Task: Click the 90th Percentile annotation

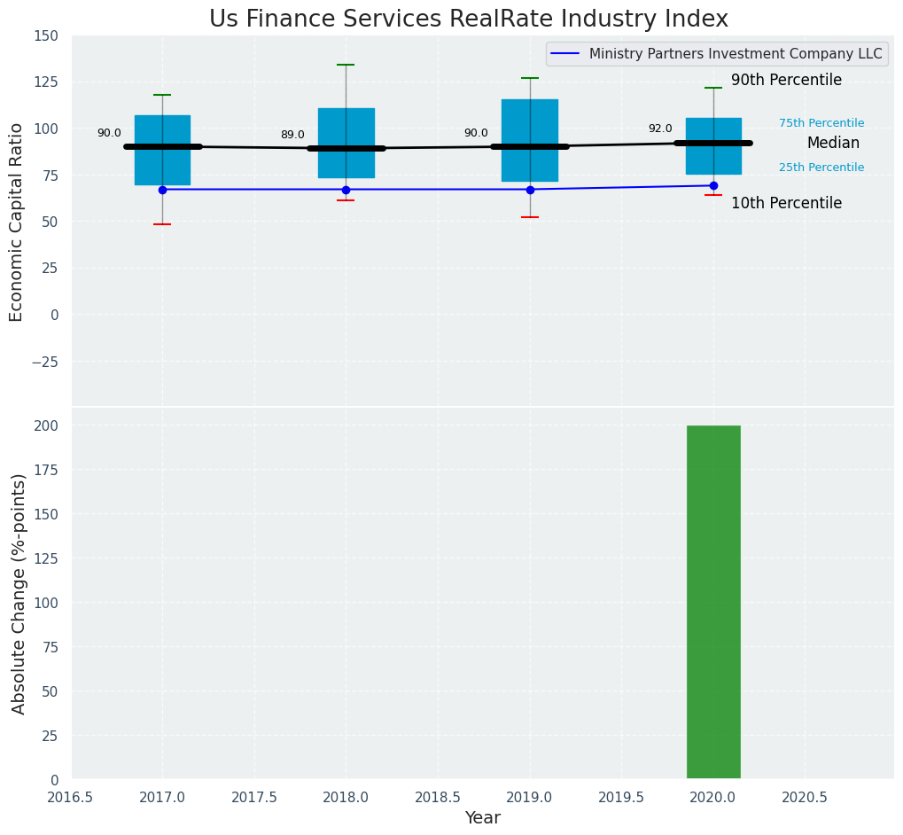Action: 786,81
